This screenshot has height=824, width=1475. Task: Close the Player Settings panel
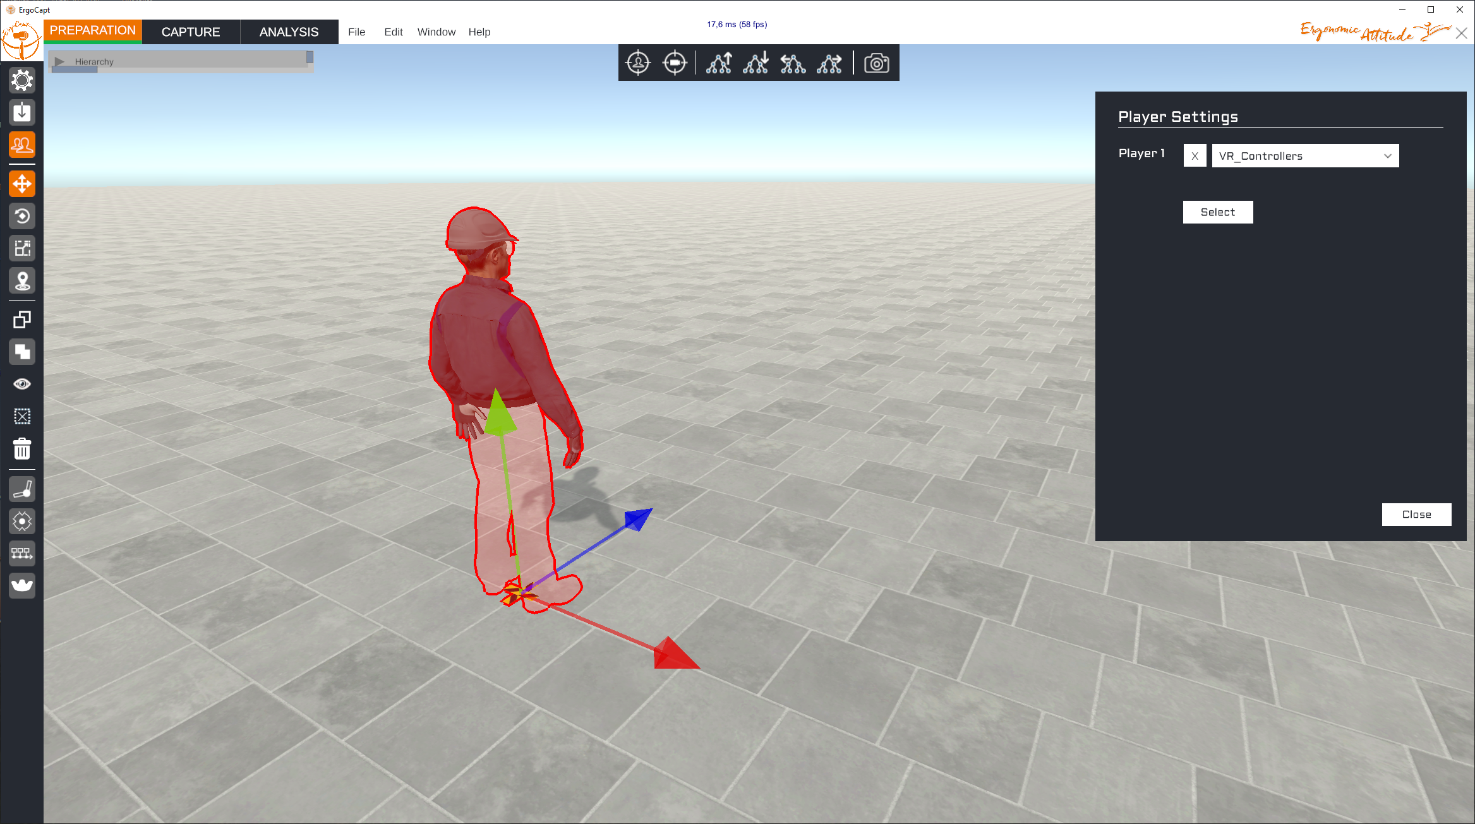[x=1416, y=515]
